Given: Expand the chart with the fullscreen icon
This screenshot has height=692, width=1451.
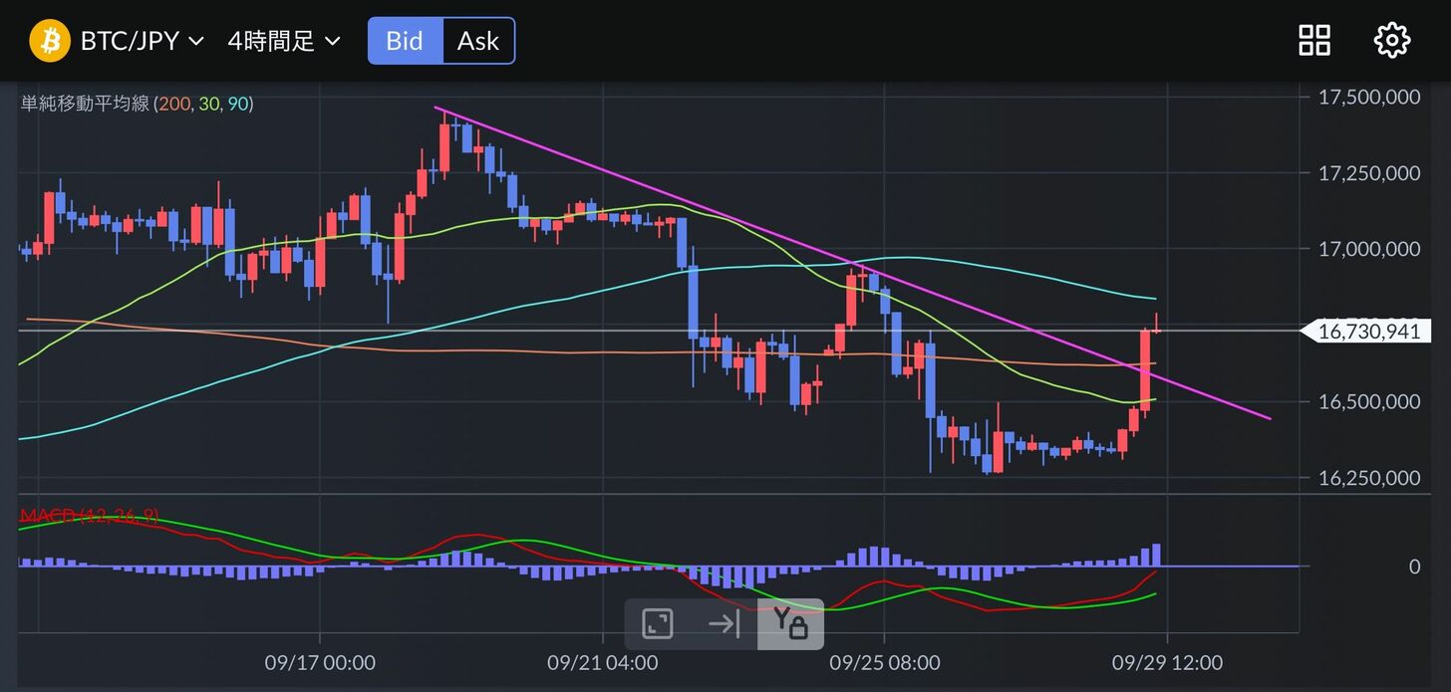Looking at the screenshot, I should click(658, 624).
